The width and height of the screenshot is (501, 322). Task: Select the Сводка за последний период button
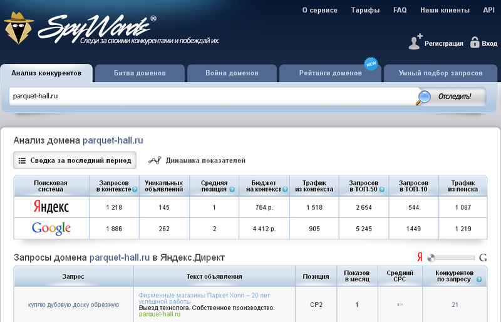coord(75,160)
